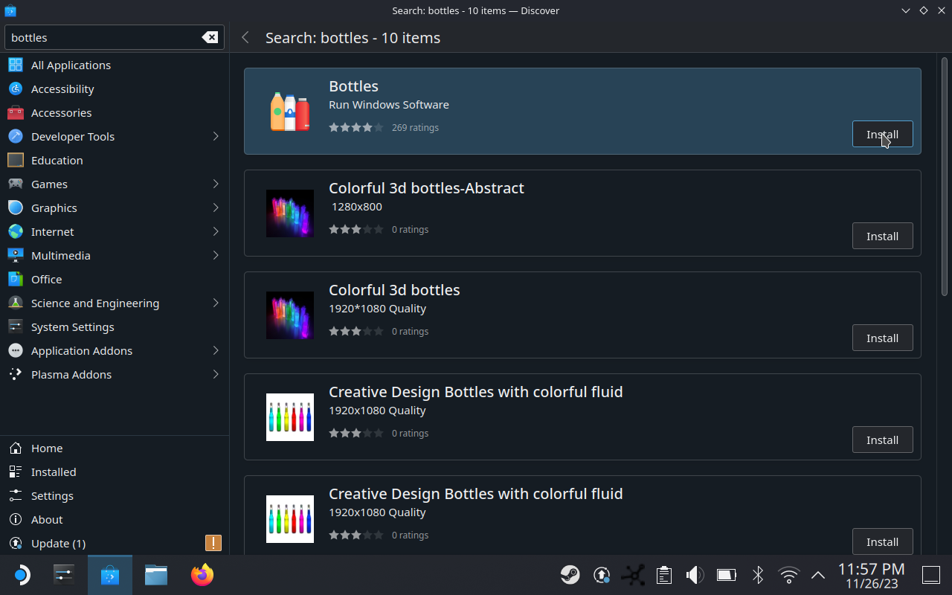Open the volume tray icon

695,574
